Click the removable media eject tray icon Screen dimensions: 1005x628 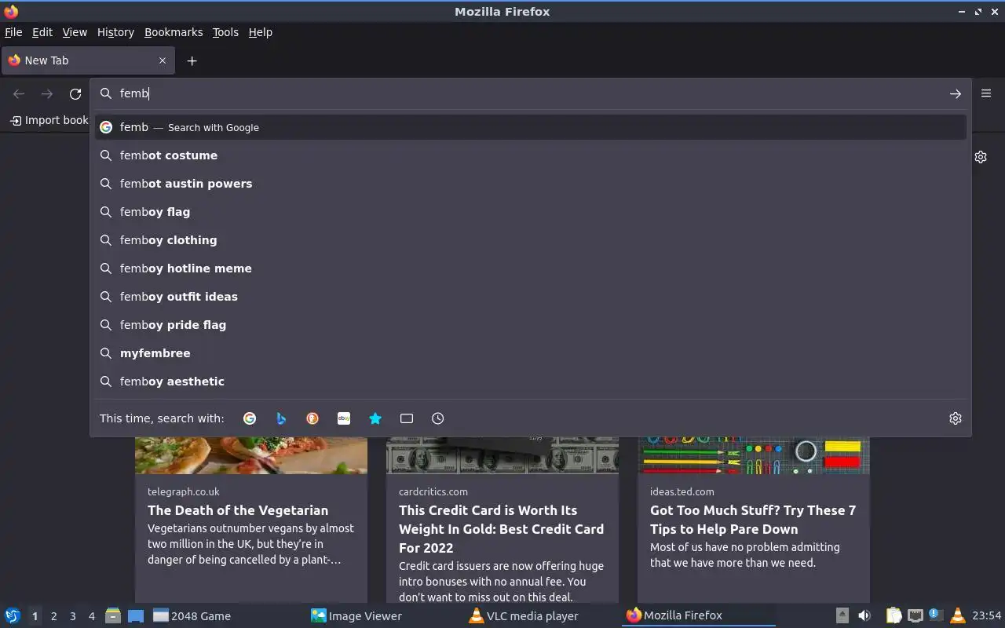tap(842, 615)
